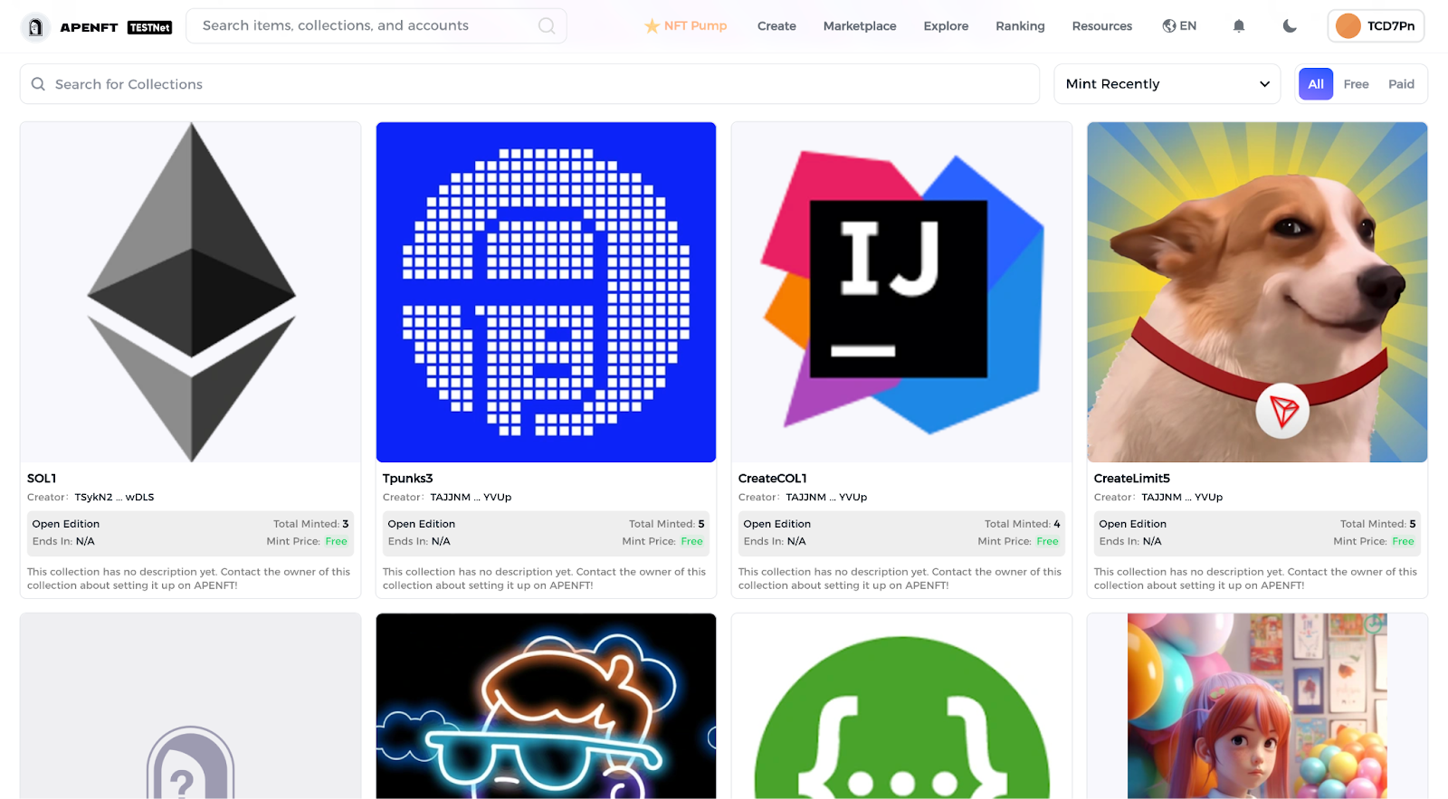Click the TCD7Pn account button
The image size is (1448, 799).
1376,26
